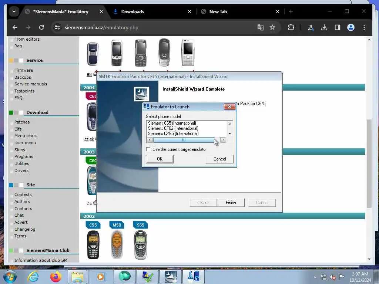Image resolution: width=379 pixels, height=284 pixels.
Task: Open the Changelog link under Site
Action: click(25, 229)
